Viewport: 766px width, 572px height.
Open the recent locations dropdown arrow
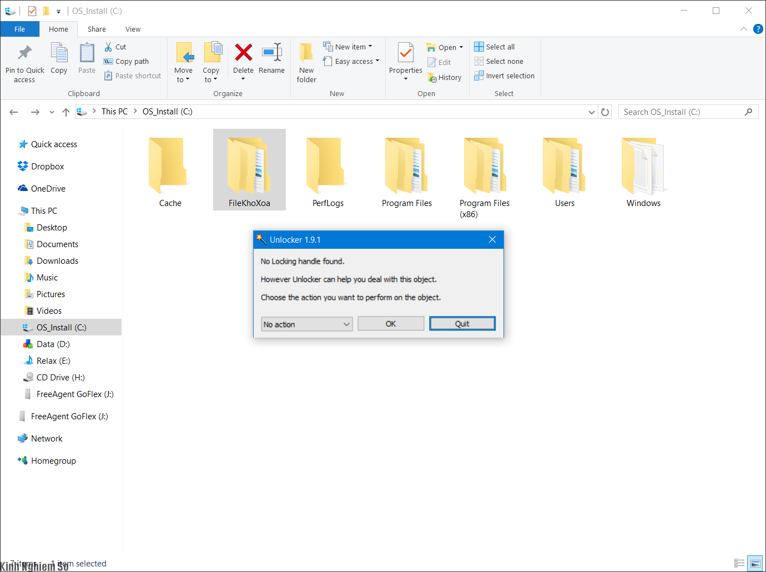click(x=52, y=112)
